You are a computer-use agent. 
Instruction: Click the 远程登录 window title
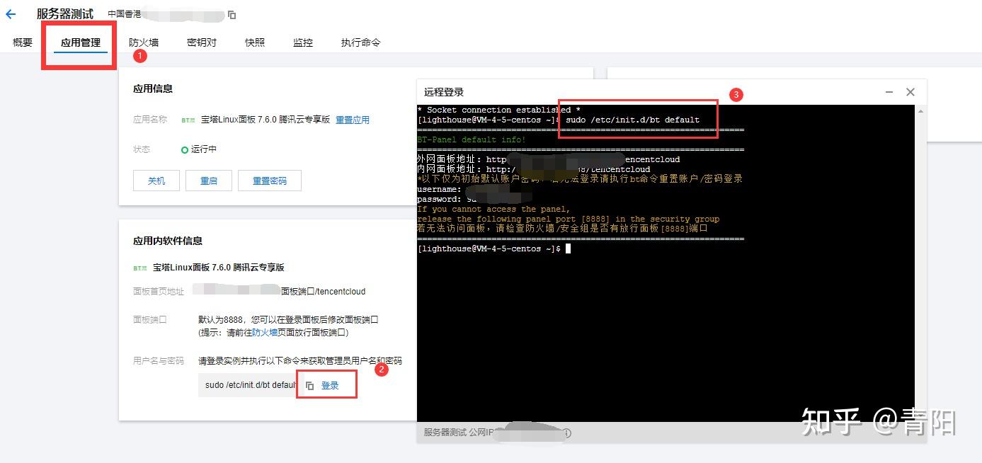[x=444, y=92]
